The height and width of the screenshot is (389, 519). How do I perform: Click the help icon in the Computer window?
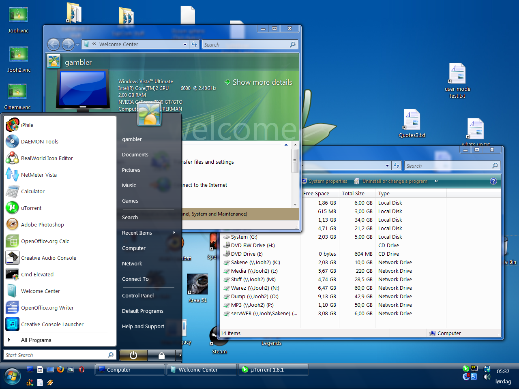pyautogui.click(x=493, y=181)
